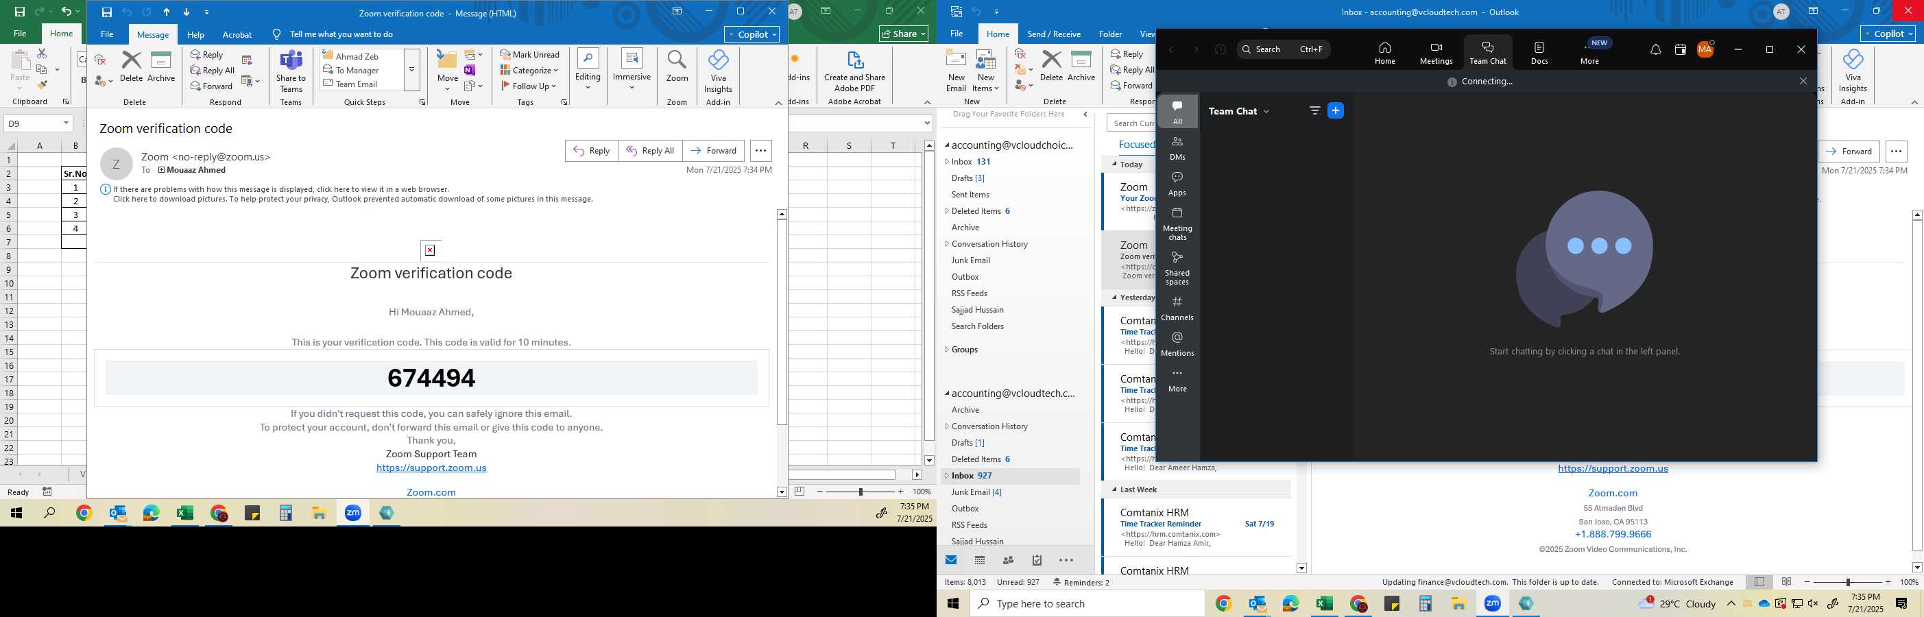Click Zoom search box
Viewport: 1924px width, 617px height.
coord(1283,49)
